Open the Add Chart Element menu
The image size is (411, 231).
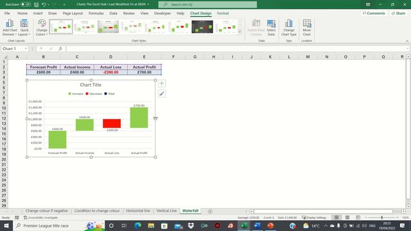click(x=10, y=28)
